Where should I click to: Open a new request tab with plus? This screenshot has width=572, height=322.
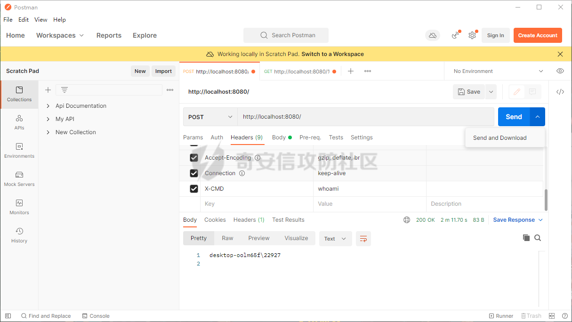(x=351, y=71)
